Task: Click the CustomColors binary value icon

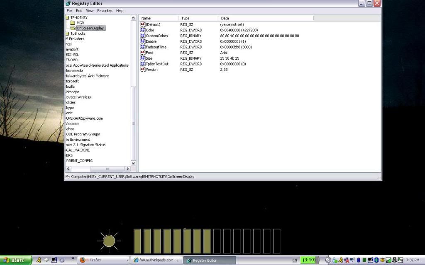Action: pos(143,36)
